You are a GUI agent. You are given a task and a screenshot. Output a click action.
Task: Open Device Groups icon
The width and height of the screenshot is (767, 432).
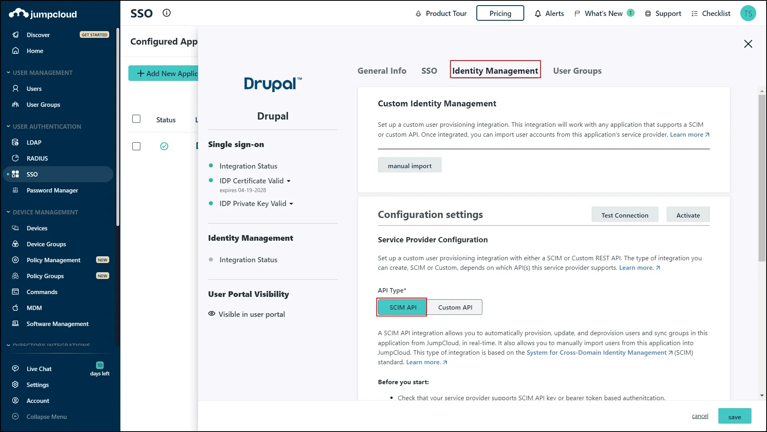click(16, 244)
